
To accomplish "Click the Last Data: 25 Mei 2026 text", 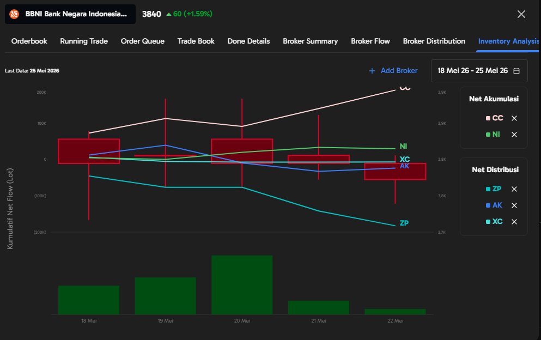I will [x=32, y=71].
